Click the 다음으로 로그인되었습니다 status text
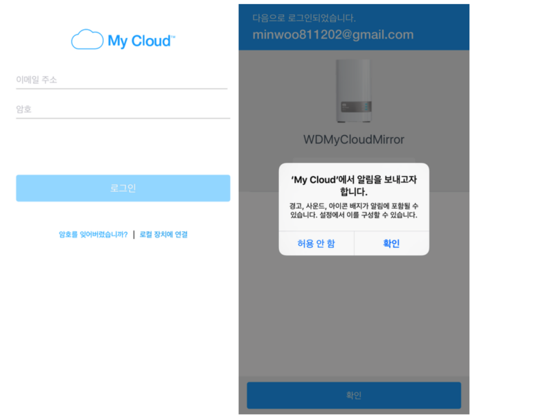Image resolution: width=554 pixels, height=419 pixels. (x=304, y=18)
